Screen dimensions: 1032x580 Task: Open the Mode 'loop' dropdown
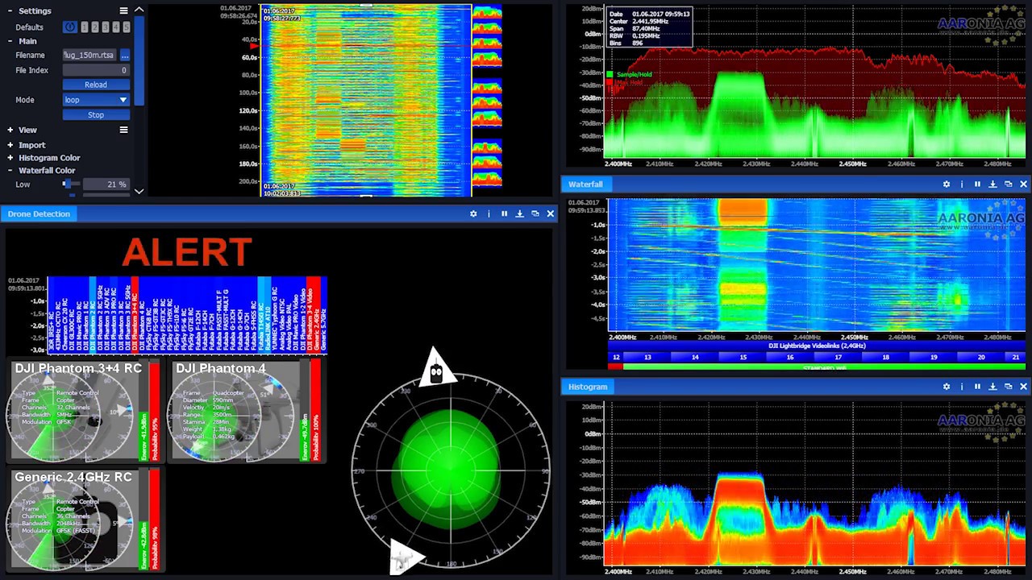click(96, 100)
